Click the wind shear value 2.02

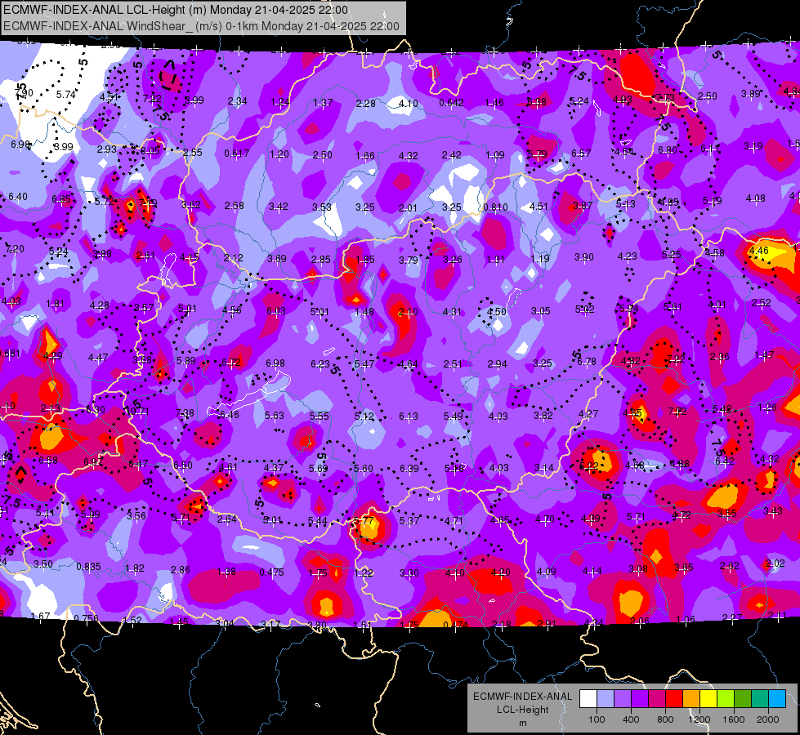point(775,563)
